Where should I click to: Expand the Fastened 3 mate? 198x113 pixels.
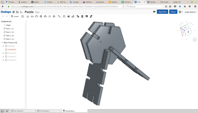3,56
